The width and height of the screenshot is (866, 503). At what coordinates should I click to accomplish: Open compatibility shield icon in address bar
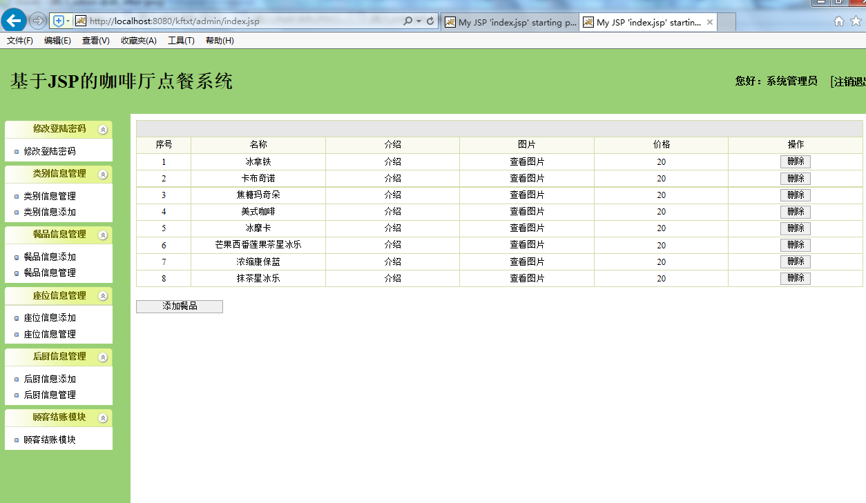tap(59, 21)
